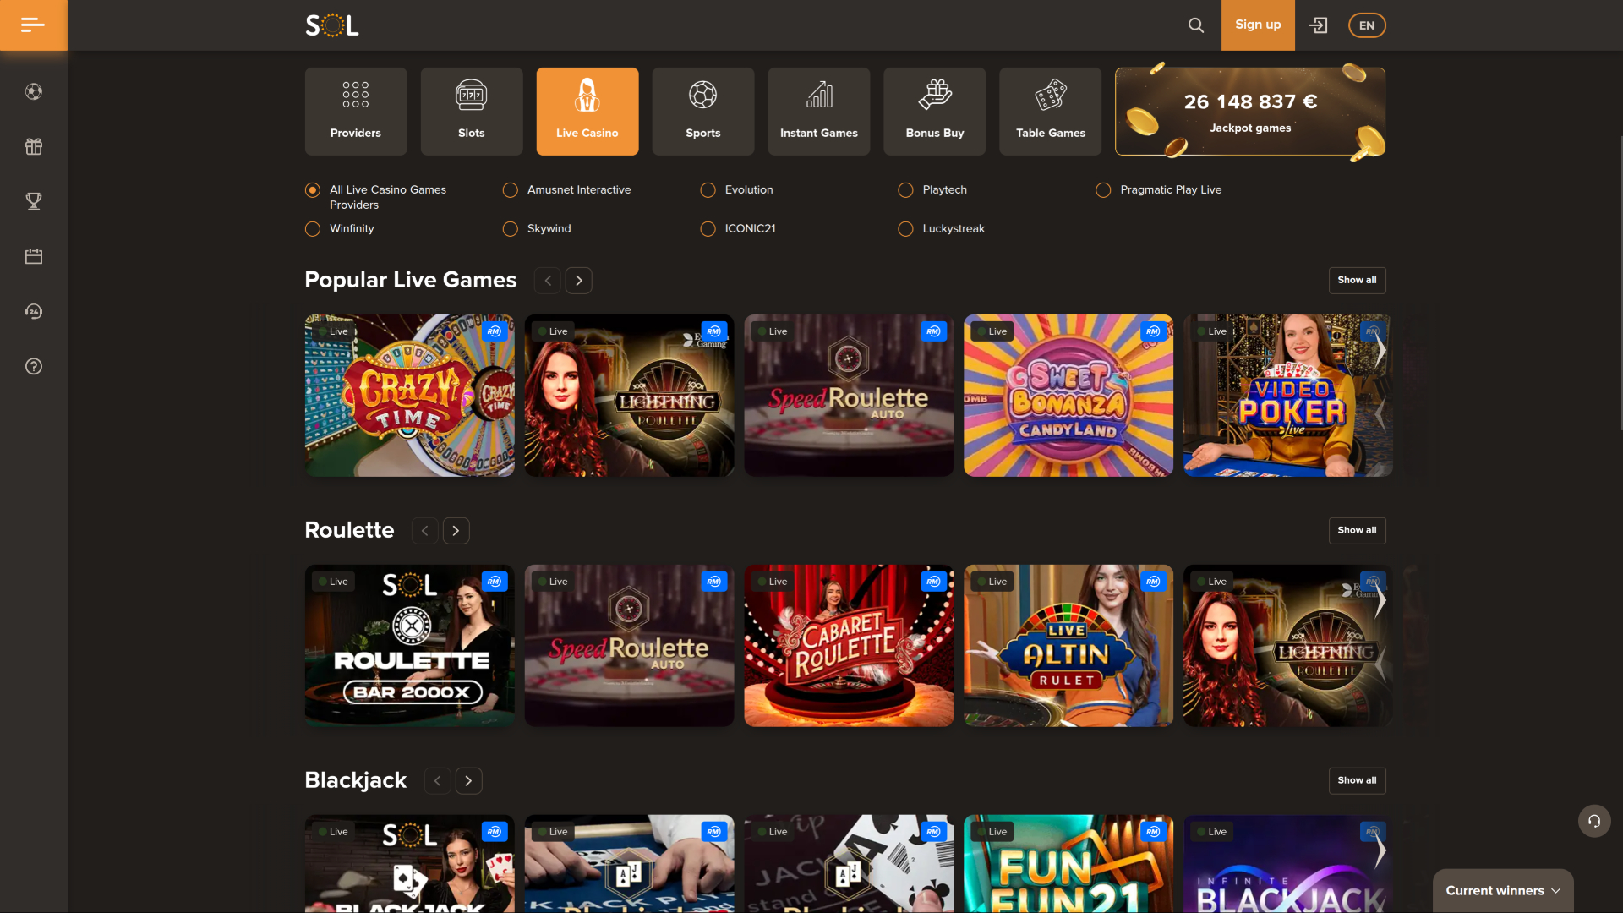Open the EN language selector
This screenshot has height=913, width=1623.
(1366, 25)
